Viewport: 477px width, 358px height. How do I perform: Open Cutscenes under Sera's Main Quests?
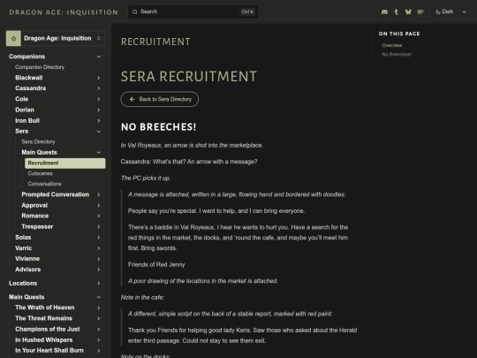40,173
